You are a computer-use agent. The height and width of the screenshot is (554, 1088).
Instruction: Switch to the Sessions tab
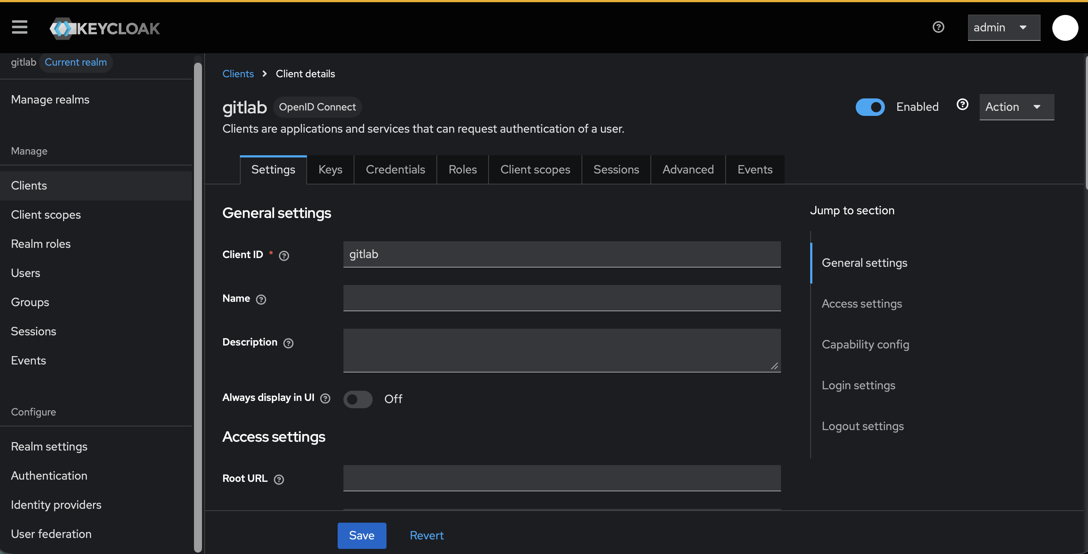click(616, 170)
